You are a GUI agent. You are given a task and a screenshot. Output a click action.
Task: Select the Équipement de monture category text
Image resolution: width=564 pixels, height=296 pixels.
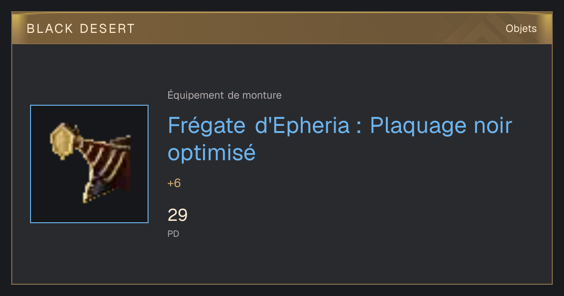coord(225,95)
